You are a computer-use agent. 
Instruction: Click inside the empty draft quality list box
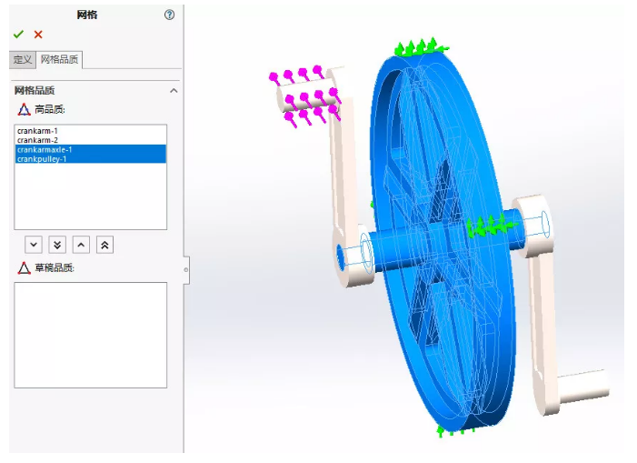click(90, 335)
